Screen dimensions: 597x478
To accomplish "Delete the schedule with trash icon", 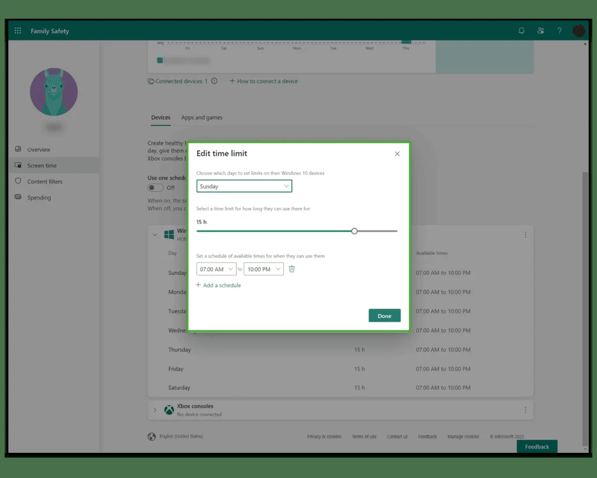I will (292, 268).
